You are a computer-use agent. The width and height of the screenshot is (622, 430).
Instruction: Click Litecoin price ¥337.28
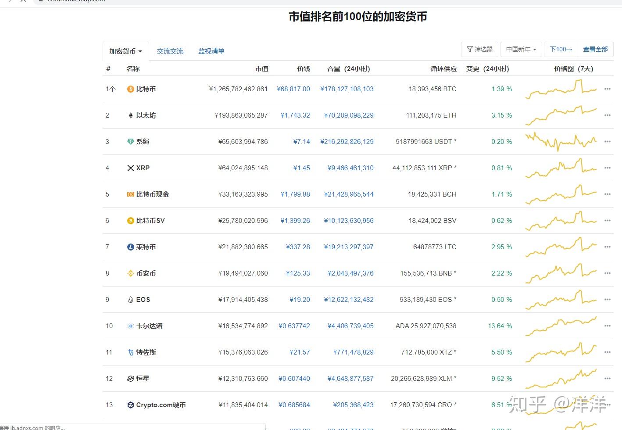[298, 247]
